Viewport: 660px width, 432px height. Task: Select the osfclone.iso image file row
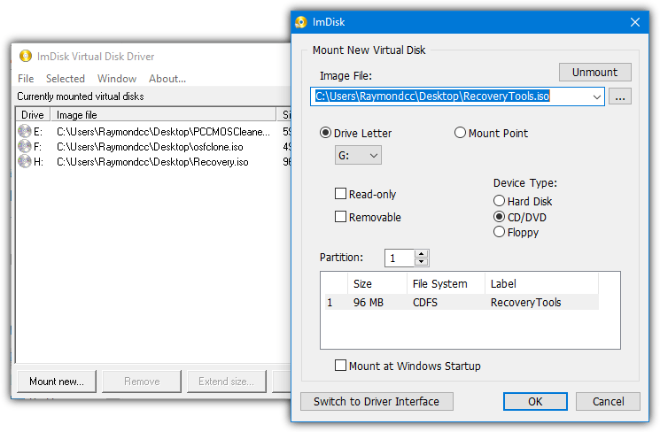pos(153,146)
